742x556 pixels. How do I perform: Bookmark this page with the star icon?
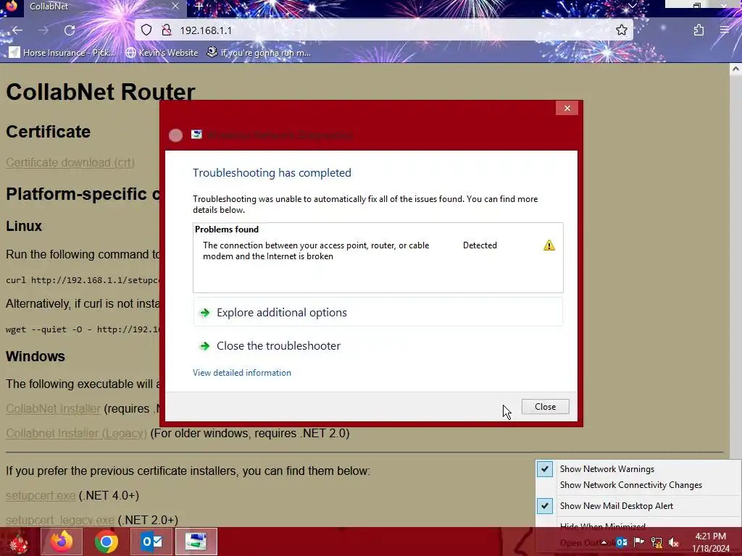pos(621,30)
